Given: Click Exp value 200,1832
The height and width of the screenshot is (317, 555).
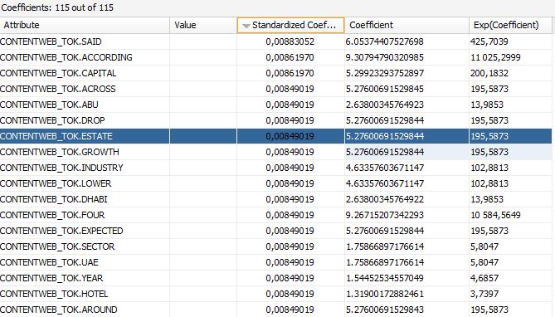Looking at the screenshot, I should (489, 73).
